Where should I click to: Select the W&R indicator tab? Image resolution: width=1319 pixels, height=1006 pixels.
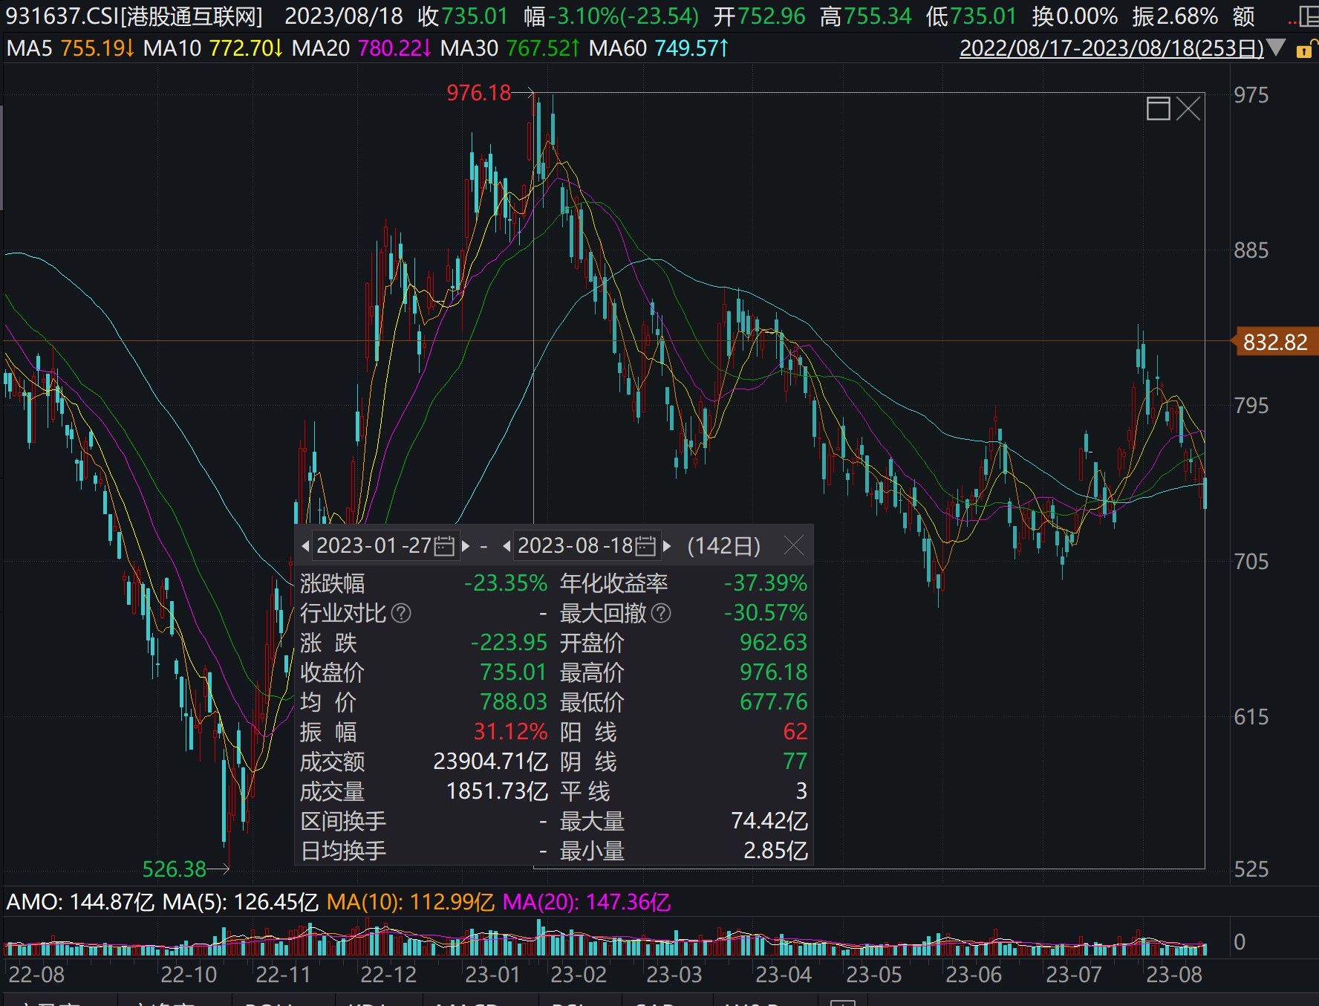pos(750,1003)
